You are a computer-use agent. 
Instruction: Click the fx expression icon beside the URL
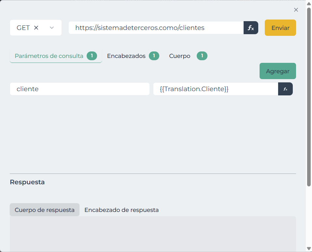click(251, 28)
